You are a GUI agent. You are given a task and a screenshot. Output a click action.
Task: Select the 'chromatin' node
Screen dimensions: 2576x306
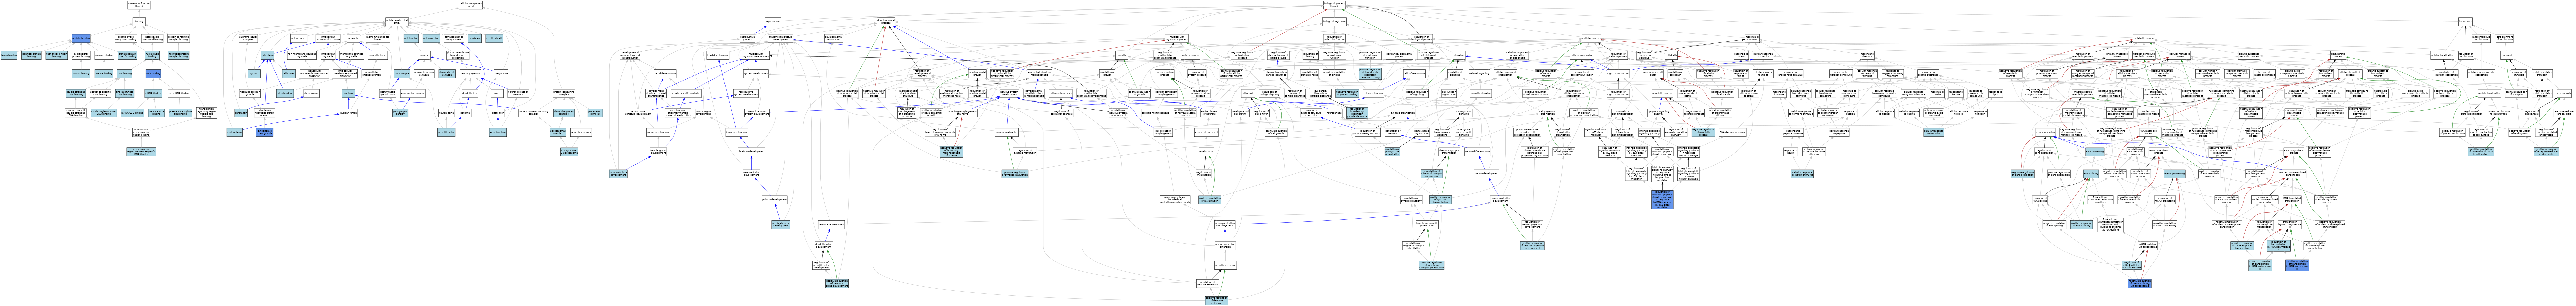tap(241, 113)
